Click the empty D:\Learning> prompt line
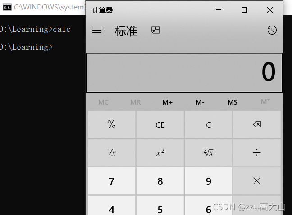This screenshot has height=215, width=292. 26,47
